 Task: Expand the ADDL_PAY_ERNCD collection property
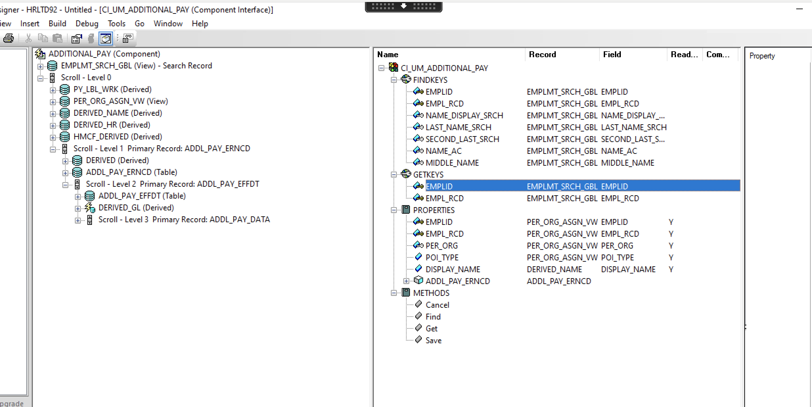coord(406,281)
